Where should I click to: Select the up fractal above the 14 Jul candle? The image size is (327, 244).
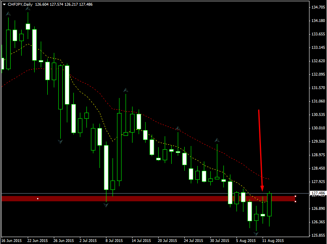point(126,90)
